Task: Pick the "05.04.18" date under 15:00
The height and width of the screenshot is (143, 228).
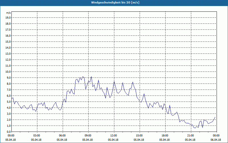Action: click(139, 140)
